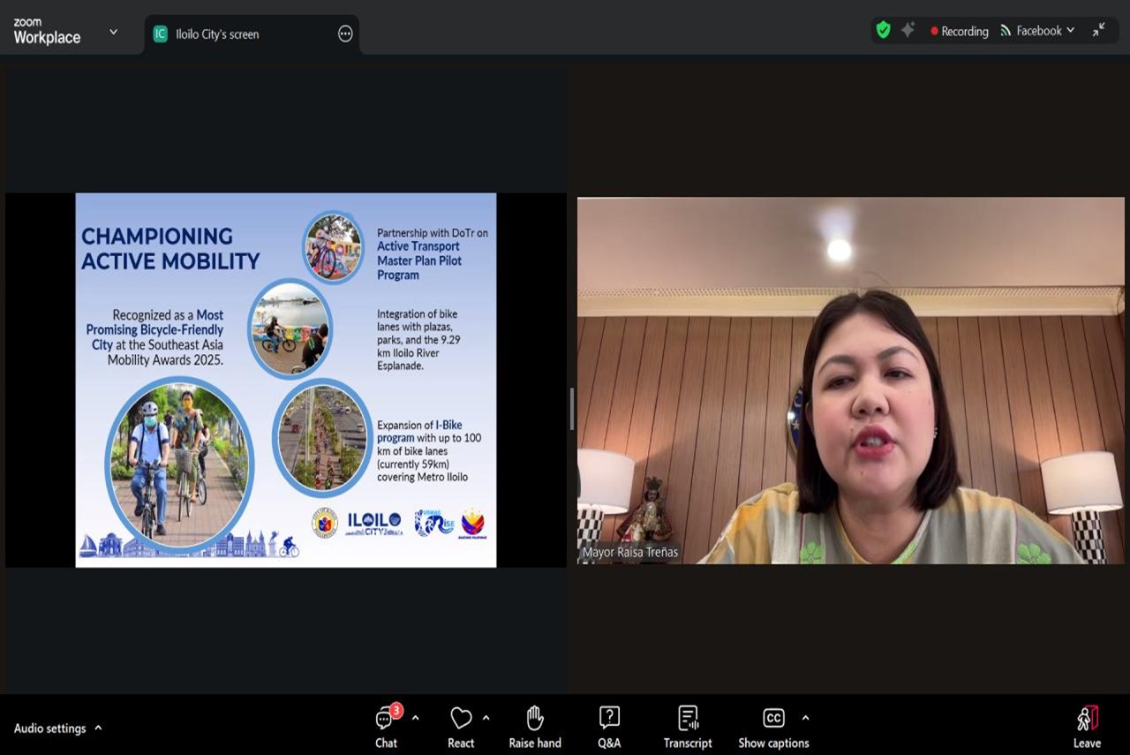Open the meeting Transcript
1130x755 pixels.
click(688, 727)
